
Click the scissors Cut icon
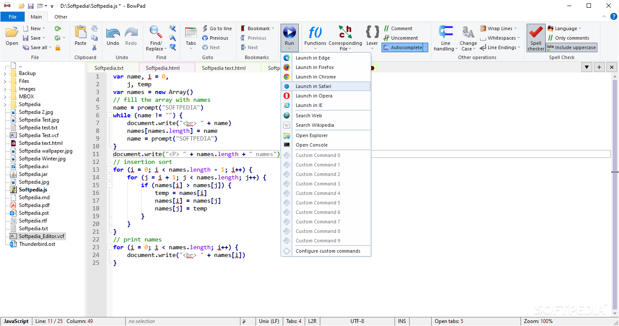tap(94, 47)
